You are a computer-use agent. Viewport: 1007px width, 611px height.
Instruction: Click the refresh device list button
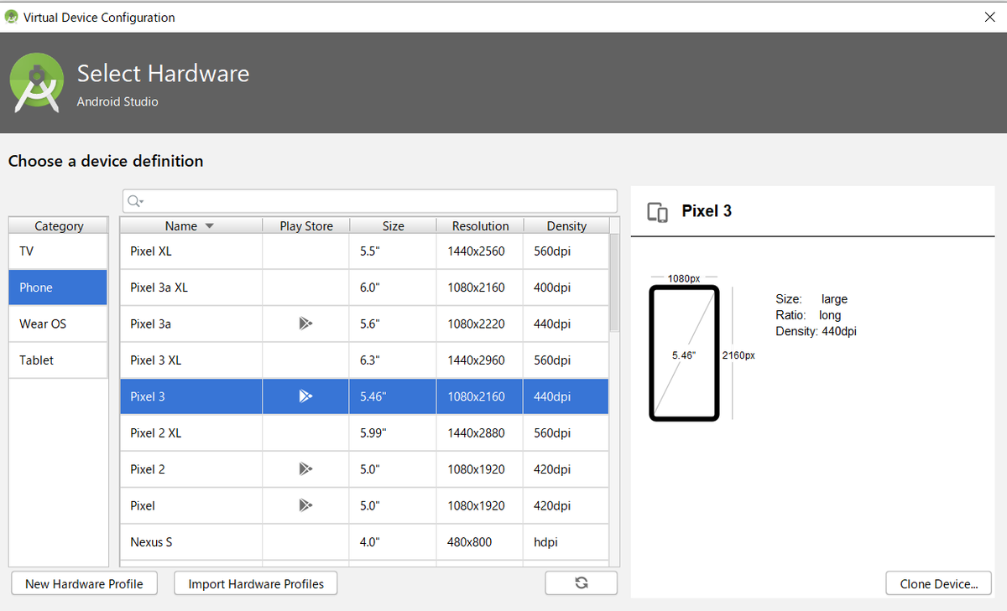(581, 583)
